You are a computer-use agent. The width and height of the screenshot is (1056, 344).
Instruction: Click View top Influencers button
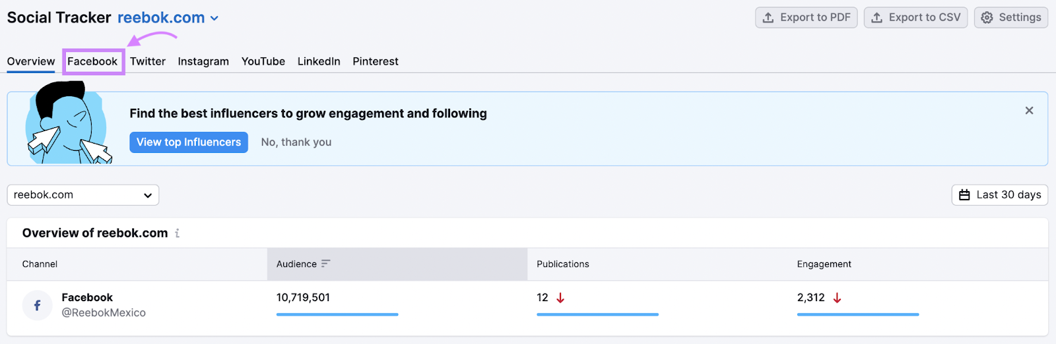coord(189,142)
